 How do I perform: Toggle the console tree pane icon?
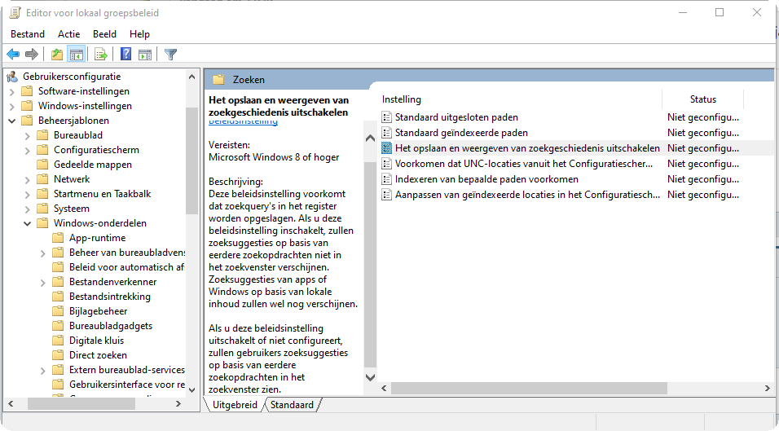click(x=76, y=55)
